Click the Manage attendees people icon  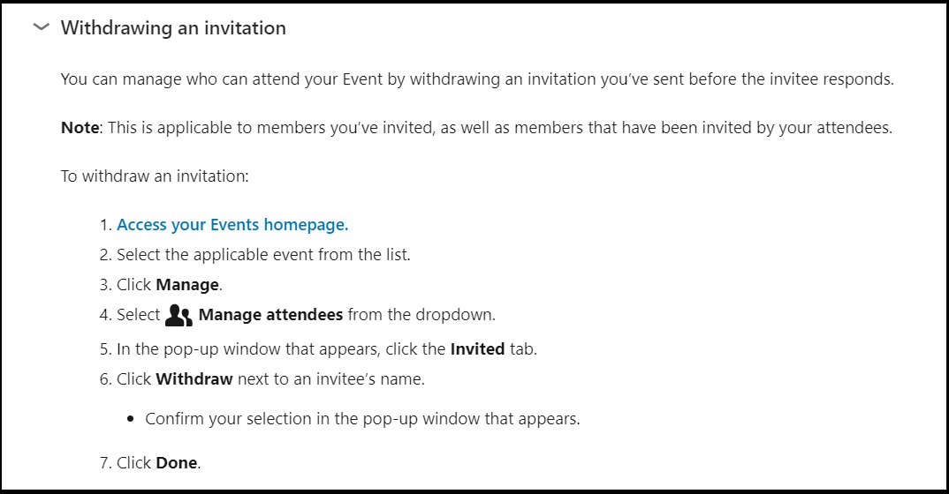click(x=178, y=315)
